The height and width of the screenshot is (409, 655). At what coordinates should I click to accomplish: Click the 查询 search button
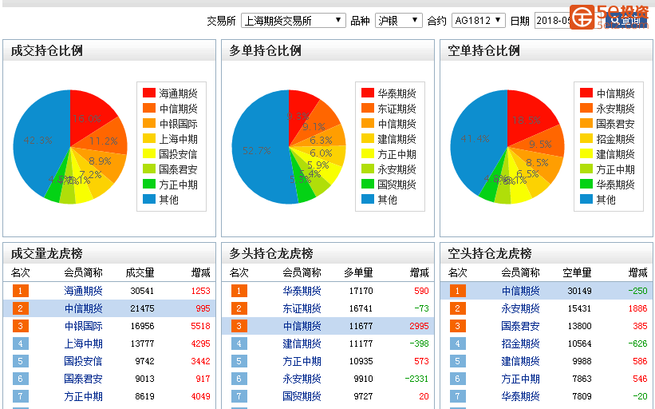click(x=626, y=21)
